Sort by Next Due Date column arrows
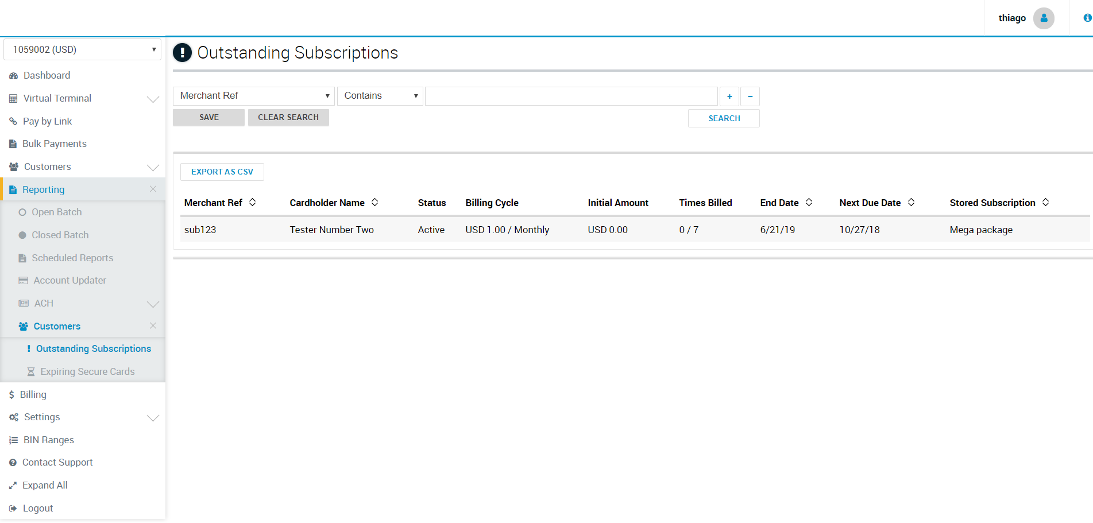The height and width of the screenshot is (523, 1093). point(911,203)
